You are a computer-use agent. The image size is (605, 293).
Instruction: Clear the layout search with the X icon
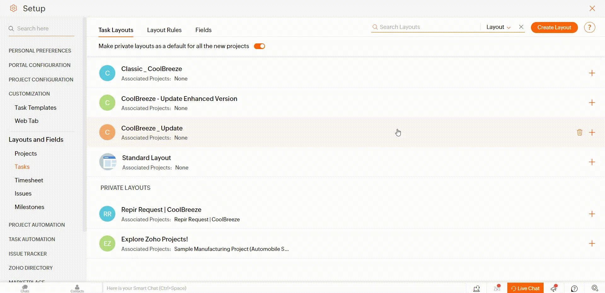[x=521, y=27]
